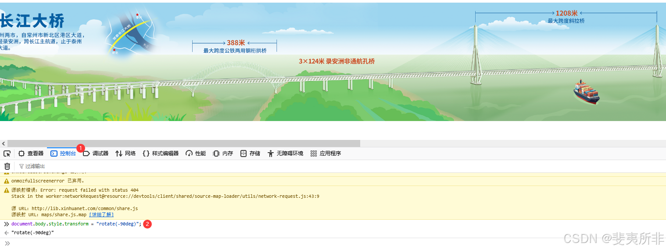The image size is (666, 250).
Task: Click the warning icon beside onmozfullscreenerror
Action: pos(7,181)
